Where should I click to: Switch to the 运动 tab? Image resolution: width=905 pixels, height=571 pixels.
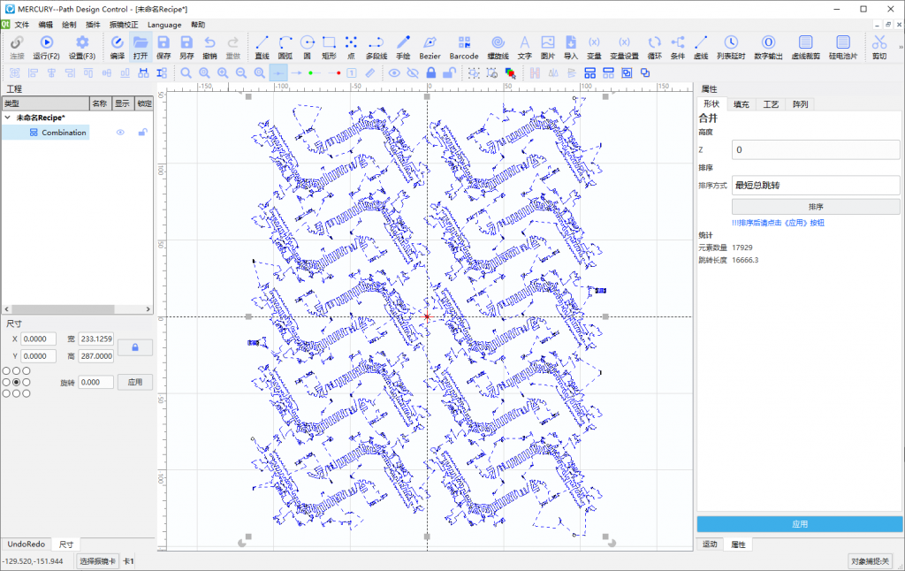coord(710,544)
